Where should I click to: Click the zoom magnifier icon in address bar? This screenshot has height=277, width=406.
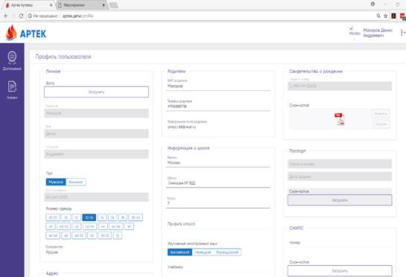point(378,16)
